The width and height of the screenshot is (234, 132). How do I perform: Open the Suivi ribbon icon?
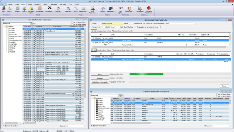(76, 9)
